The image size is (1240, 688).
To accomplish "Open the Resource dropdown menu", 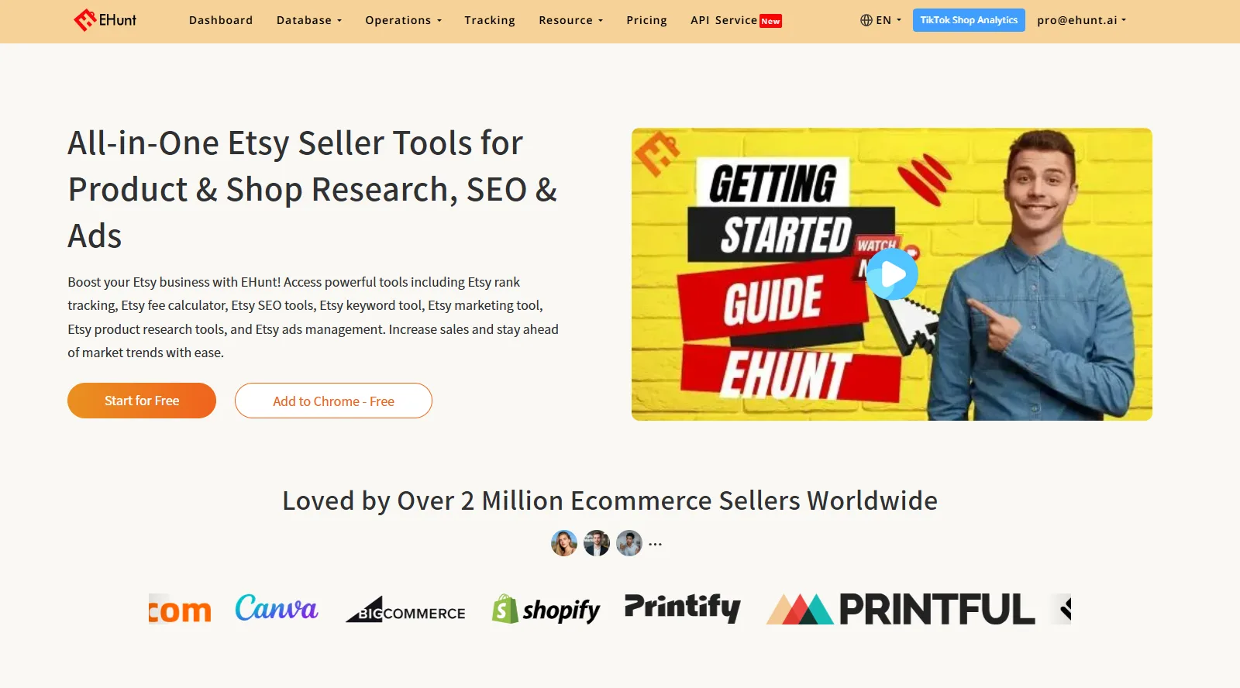I will tap(571, 20).
